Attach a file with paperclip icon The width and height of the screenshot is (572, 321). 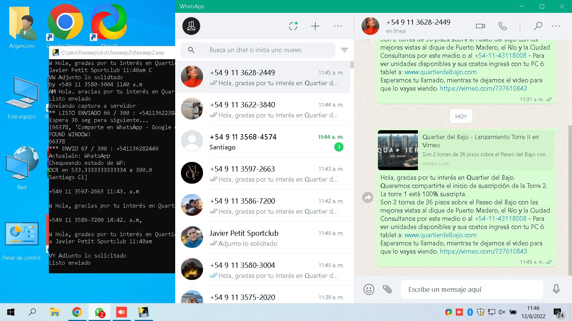[387, 289]
